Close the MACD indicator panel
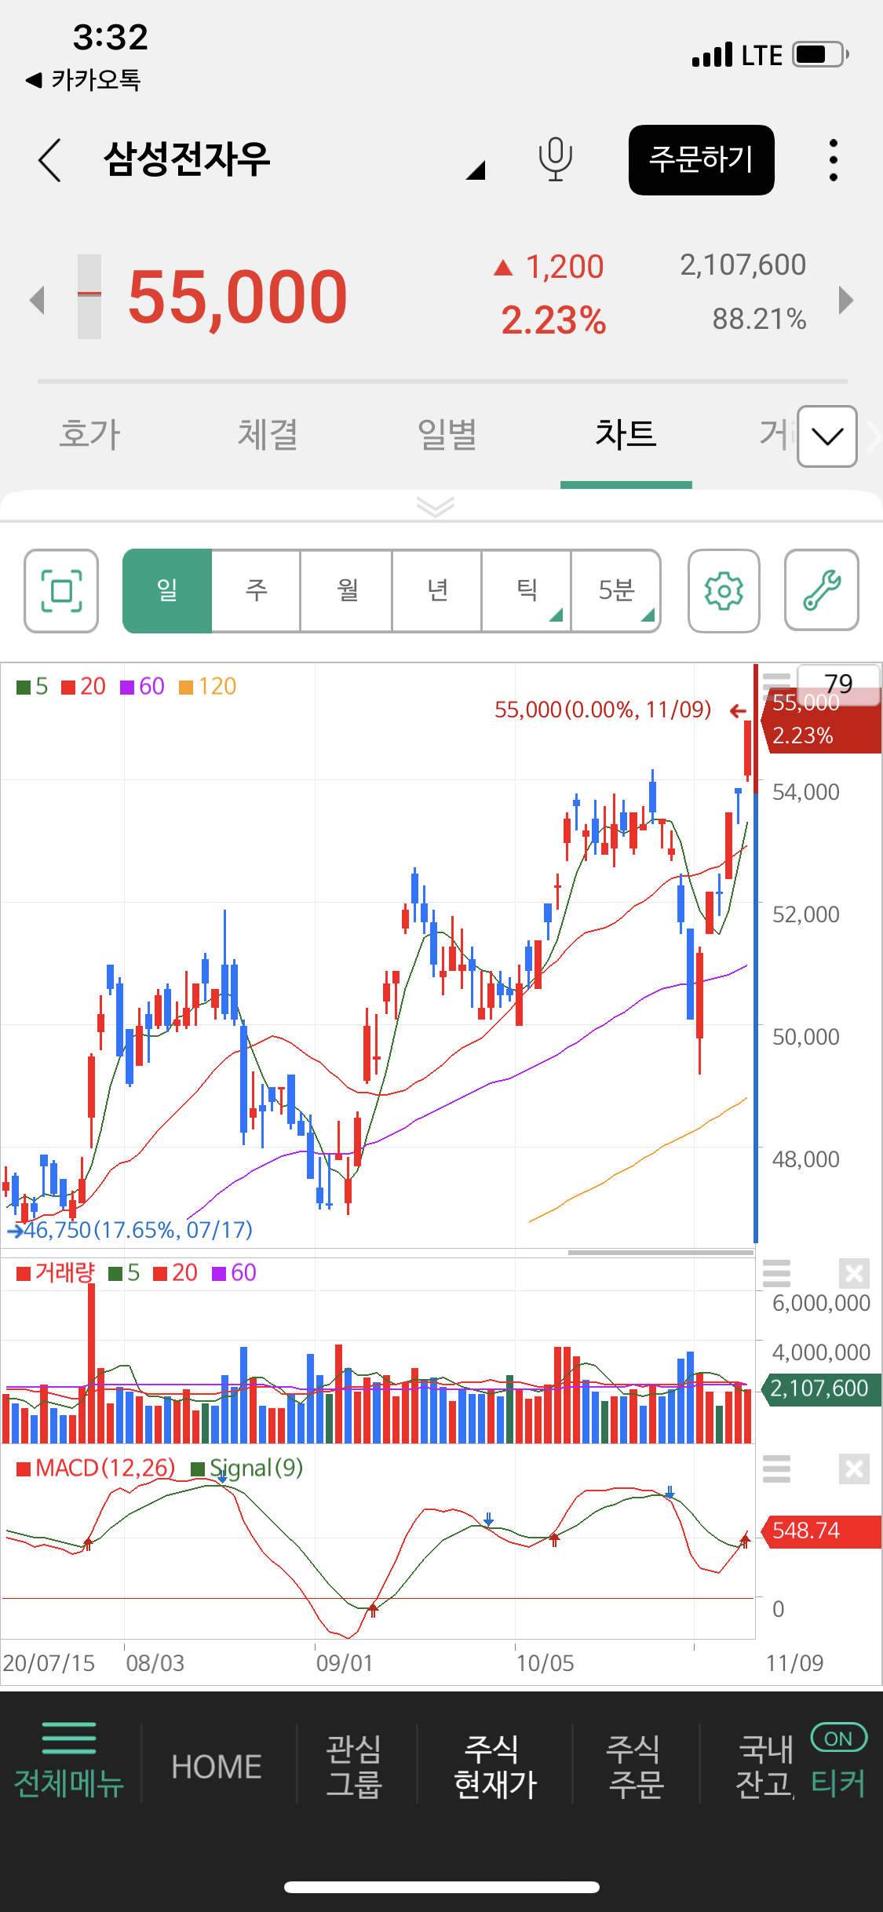883x1912 pixels. [x=854, y=1469]
